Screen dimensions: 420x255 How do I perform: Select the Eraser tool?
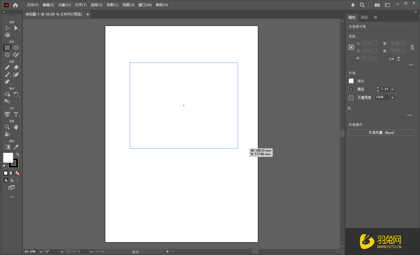16,67
